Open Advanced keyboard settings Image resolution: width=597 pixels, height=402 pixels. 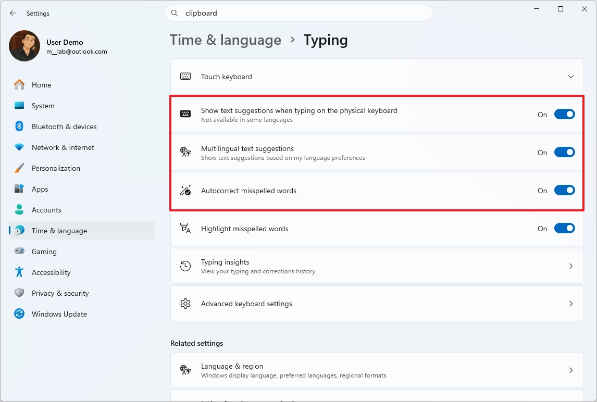click(570, 304)
